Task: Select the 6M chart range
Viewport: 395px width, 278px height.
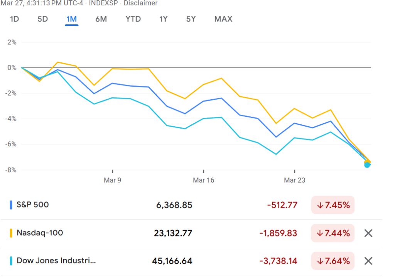Action: [x=101, y=19]
